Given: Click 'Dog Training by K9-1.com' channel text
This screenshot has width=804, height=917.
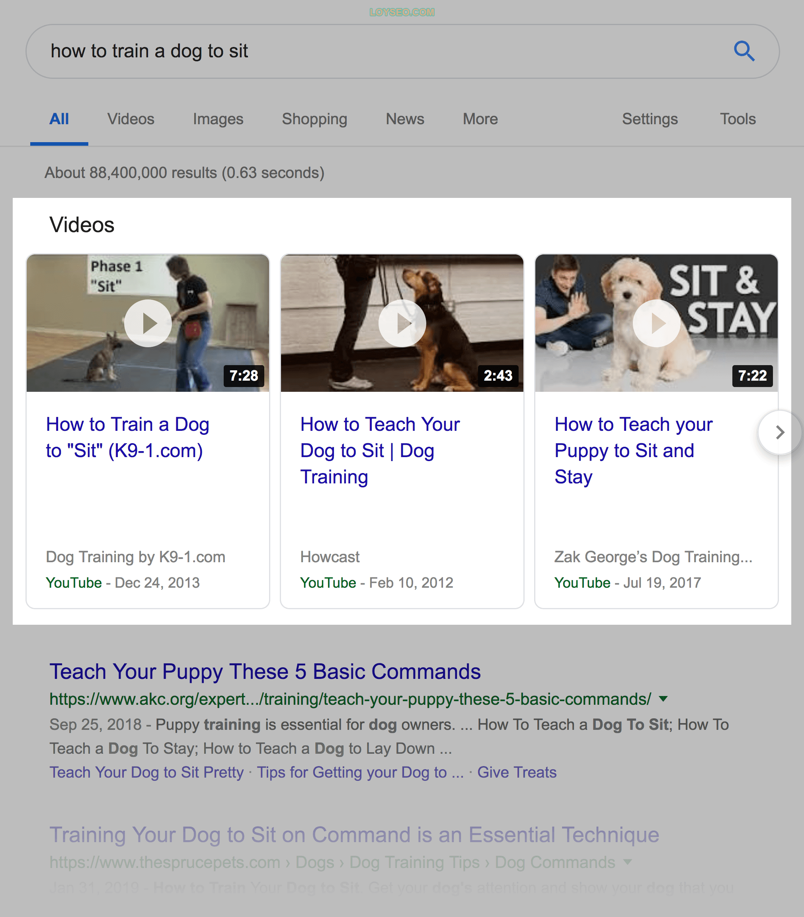Looking at the screenshot, I should coord(135,557).
